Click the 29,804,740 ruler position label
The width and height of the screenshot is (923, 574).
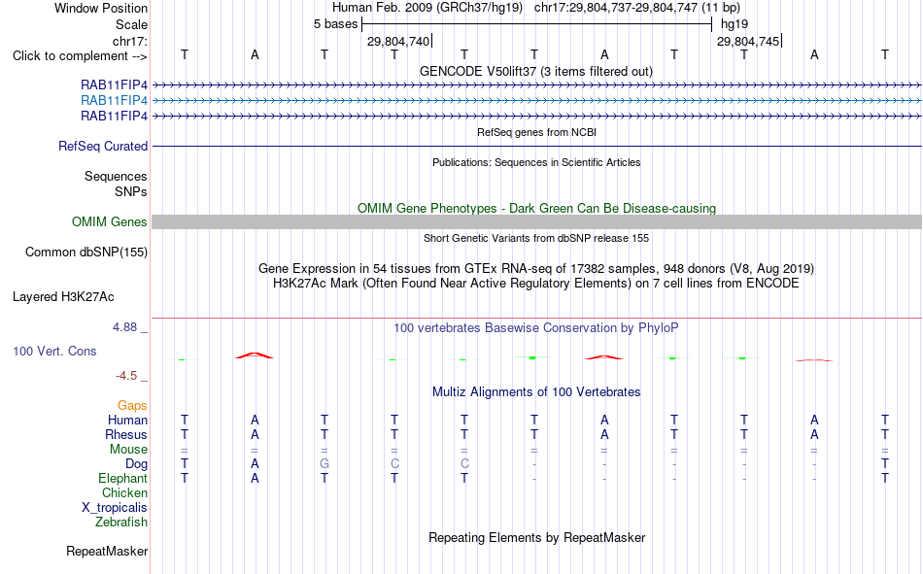tap(398, 41)
